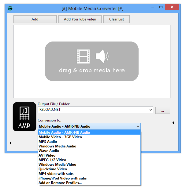The image size is (186, 192).
Task: Expand bottom panel with right-pointing arrow
Action: [11, 143]
